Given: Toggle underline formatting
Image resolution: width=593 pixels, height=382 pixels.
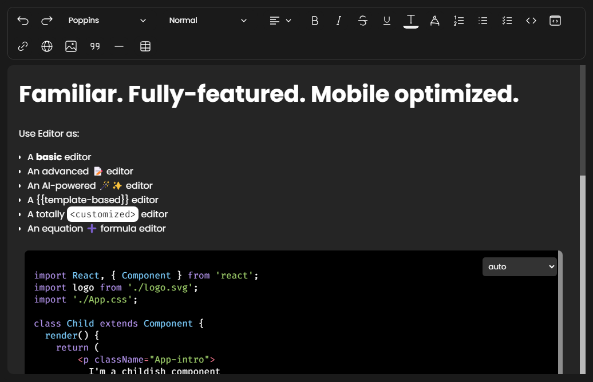Looking at the screenshot, I should 387,21.
